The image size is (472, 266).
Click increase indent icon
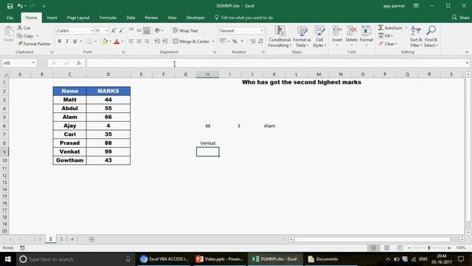165,41
